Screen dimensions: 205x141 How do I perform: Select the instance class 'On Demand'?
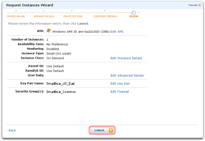(x=55, y=58)
